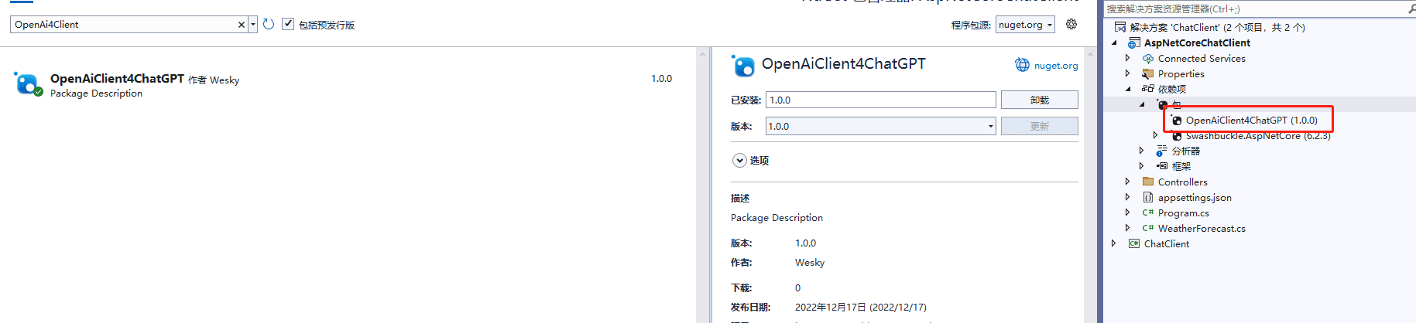Click the refresh icon beside the search box
The height and width of the screenshot is (323, 1416).
tap(269, 25)
